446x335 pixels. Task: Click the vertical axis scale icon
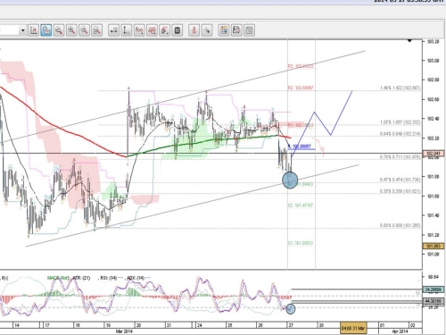pos(127,30)
